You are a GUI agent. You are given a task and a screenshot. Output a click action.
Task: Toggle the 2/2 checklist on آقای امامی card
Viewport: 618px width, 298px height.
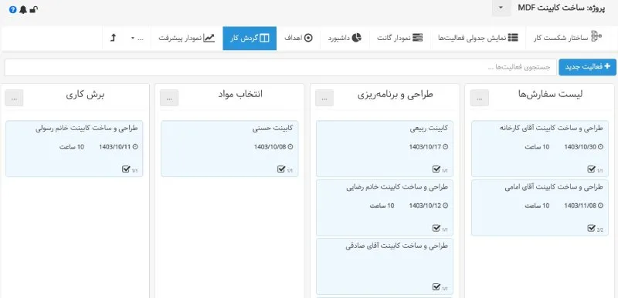pyautogui.click(x=591, y=228)
